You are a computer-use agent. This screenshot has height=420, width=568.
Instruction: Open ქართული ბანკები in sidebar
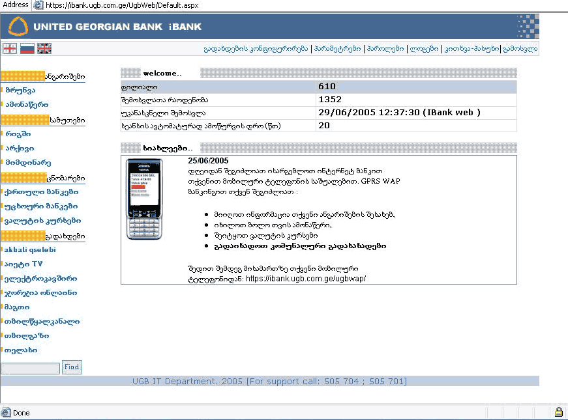pyautogui.click(x=41, y=191)
